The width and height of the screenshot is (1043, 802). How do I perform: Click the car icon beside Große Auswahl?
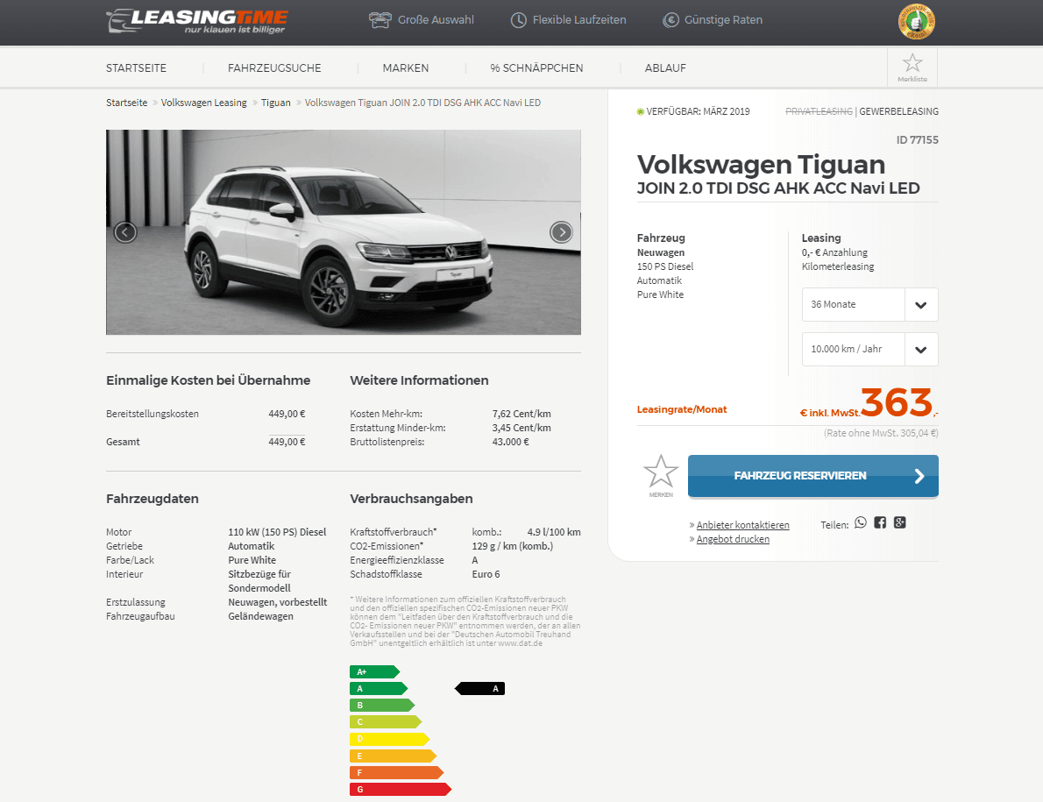coord(380,20)
